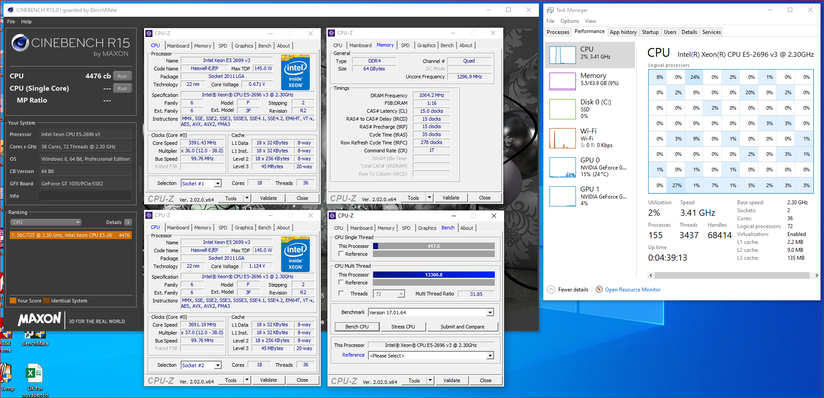Open the Options menu in Task Manager
This screenshot has width=824, height=398.
pyautogui.click(x=569, y=21)
